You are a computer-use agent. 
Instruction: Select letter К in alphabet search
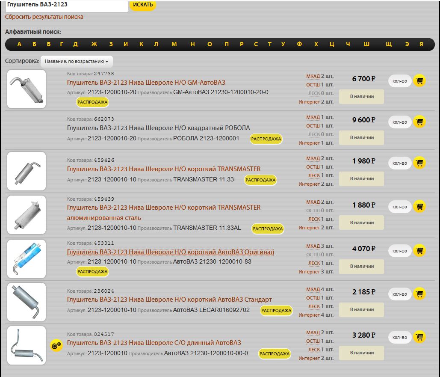pos(141,44)
